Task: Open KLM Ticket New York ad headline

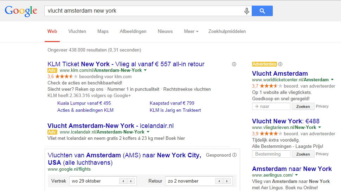Action: (126, 64)
